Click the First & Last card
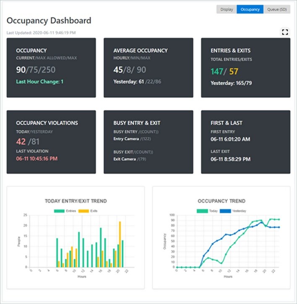This screenshot has height=304, width=297. tap(245, 142)
